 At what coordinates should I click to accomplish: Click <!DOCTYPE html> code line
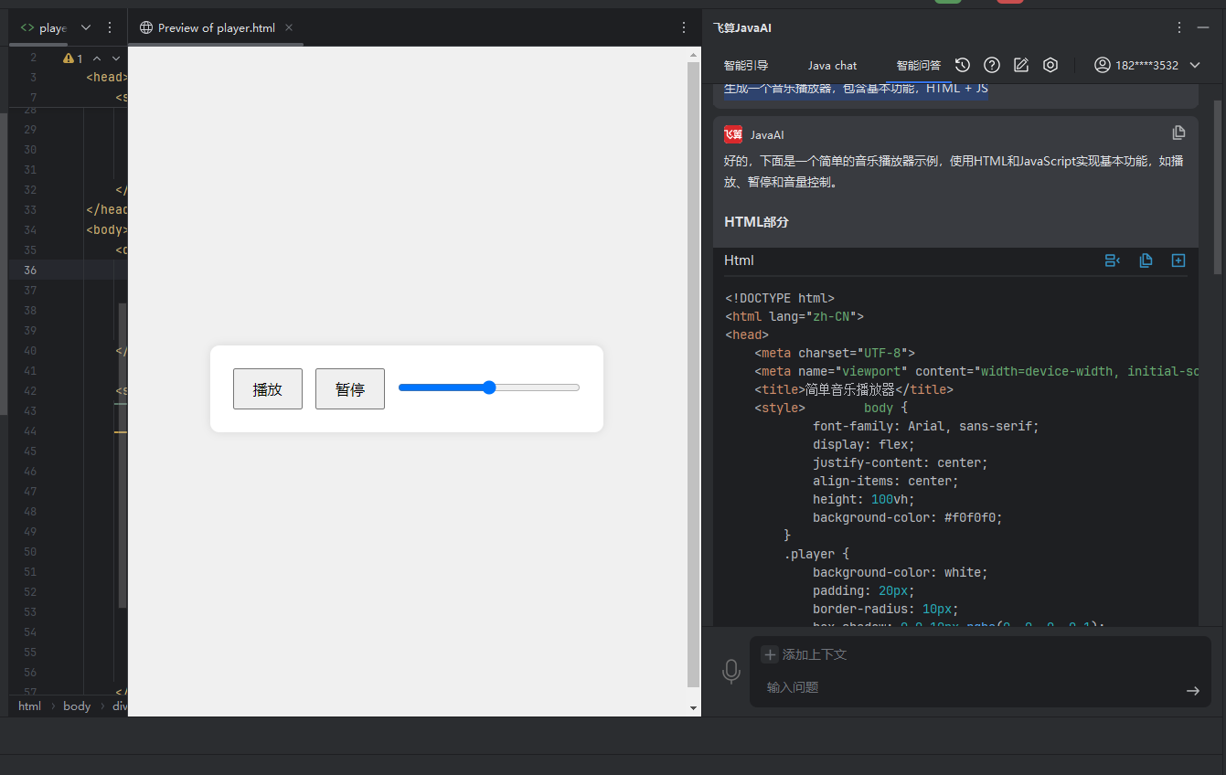[780, 298]
